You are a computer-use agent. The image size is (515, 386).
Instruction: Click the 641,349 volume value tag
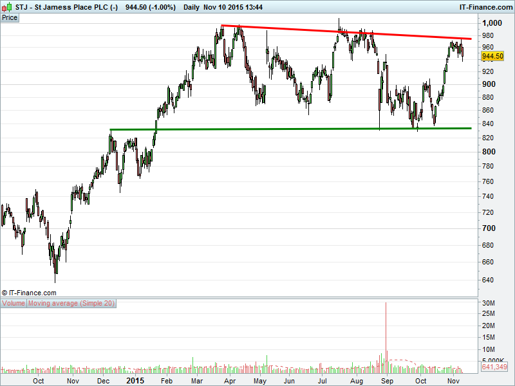click(x=494, y=367)
